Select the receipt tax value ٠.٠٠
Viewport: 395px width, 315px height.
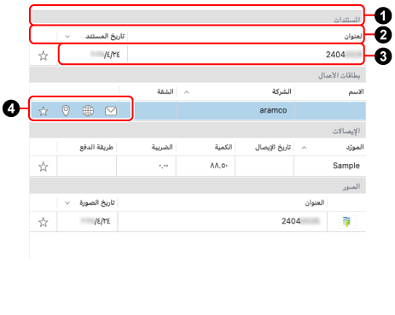[x=164, y=166]
